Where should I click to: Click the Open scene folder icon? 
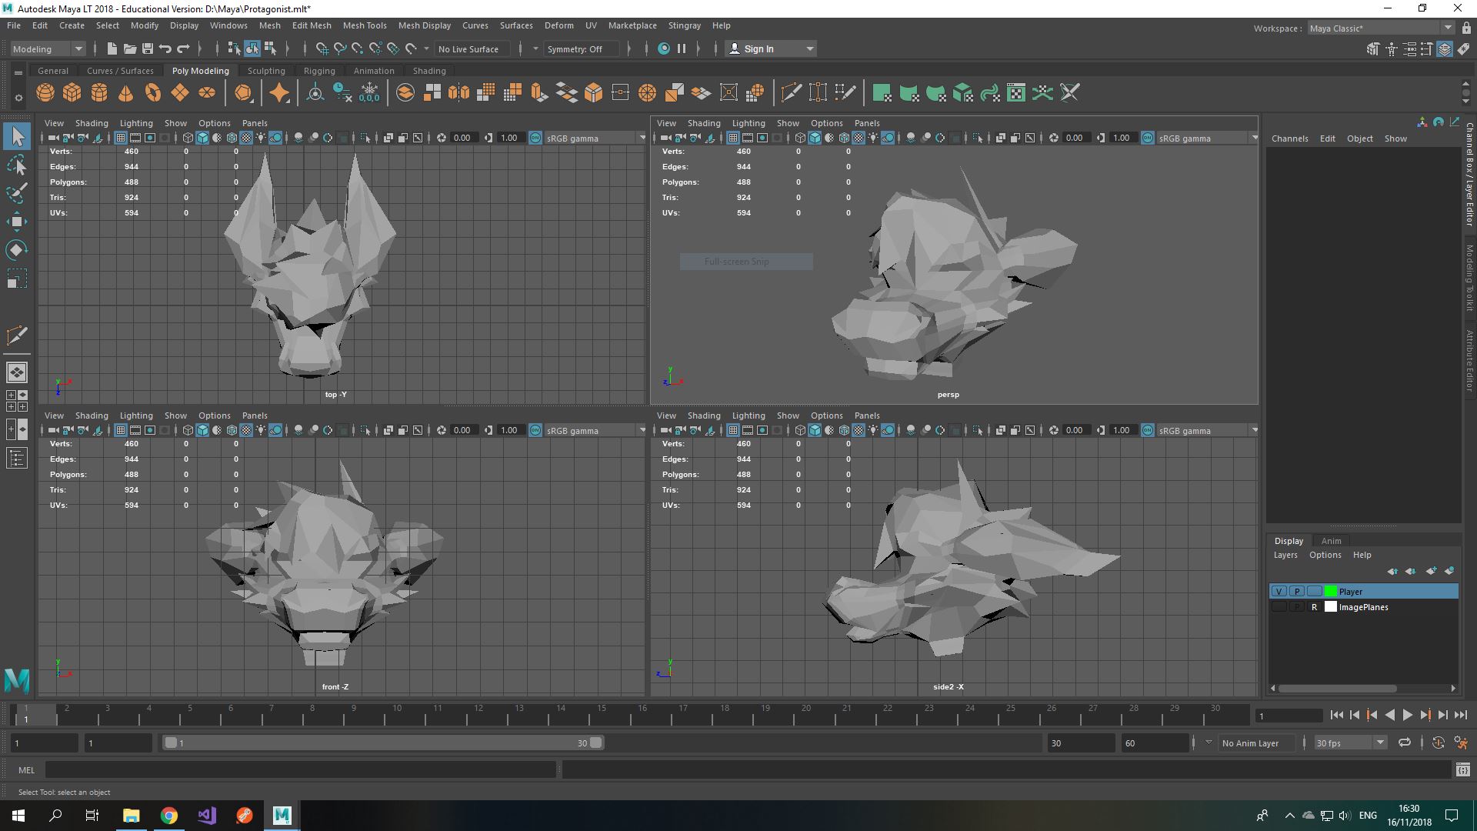point(130,48)
